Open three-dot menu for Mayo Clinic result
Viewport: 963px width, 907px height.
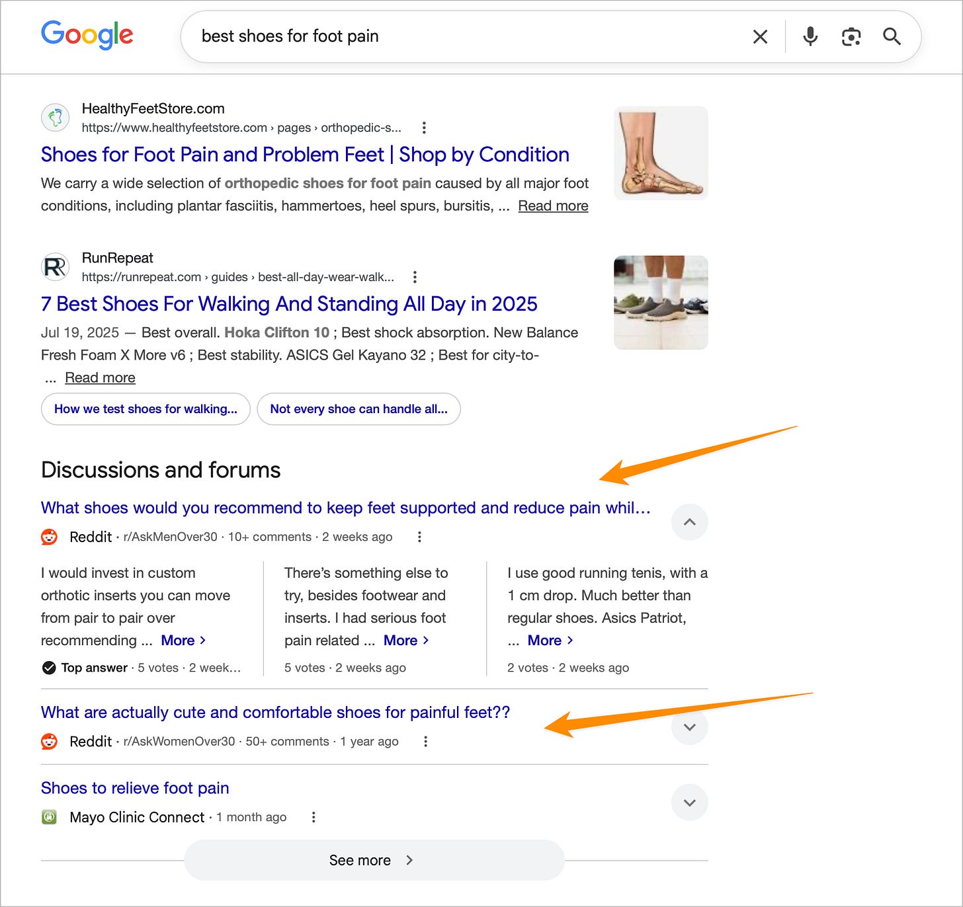(314, 817)
